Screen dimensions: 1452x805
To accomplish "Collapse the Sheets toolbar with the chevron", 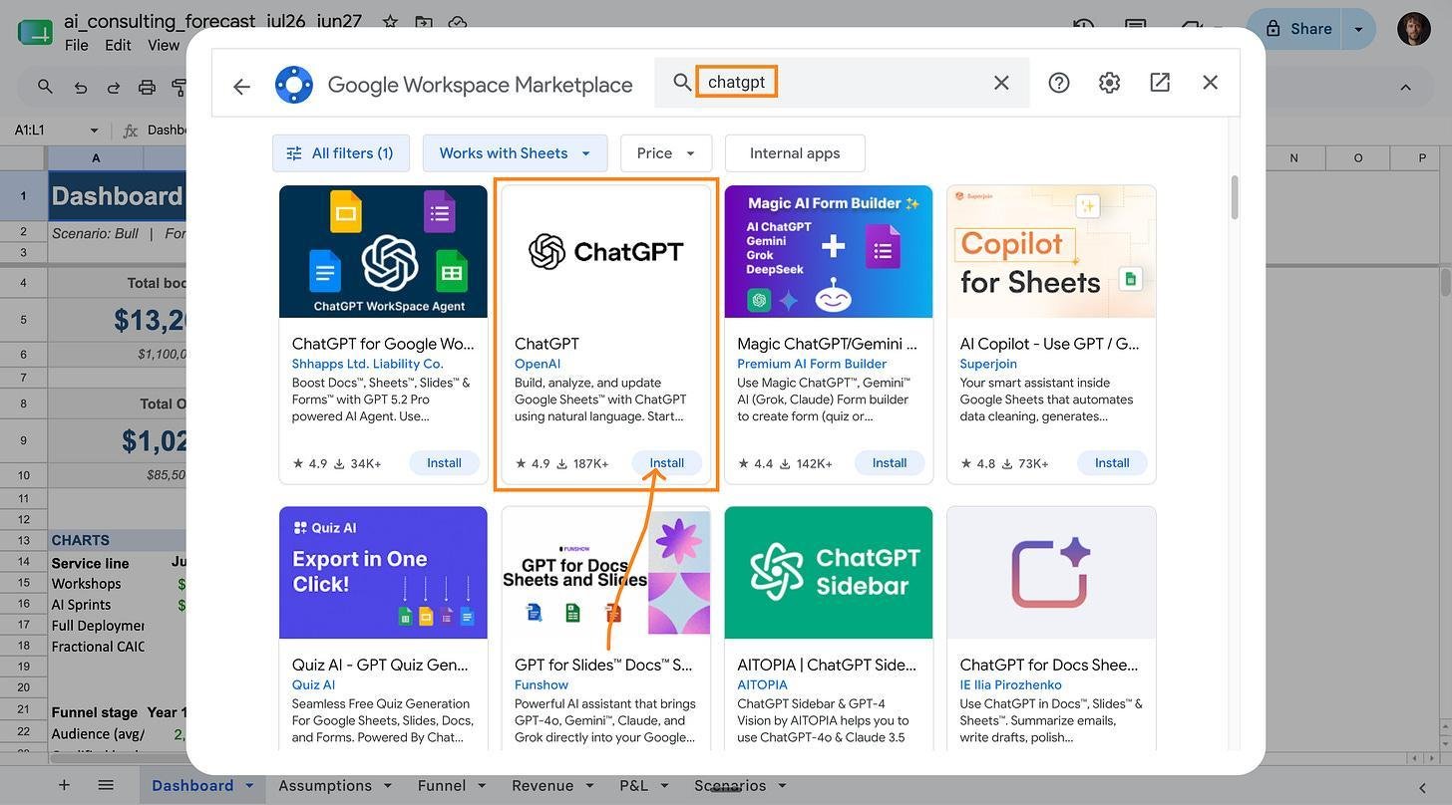I will coord(1405,87).
